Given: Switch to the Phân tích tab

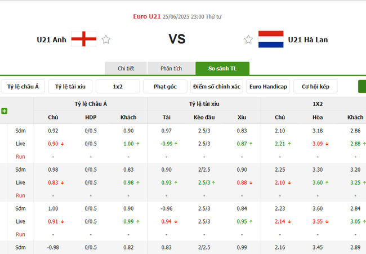Looking at the screenshot, I should (x=171, y=68).
